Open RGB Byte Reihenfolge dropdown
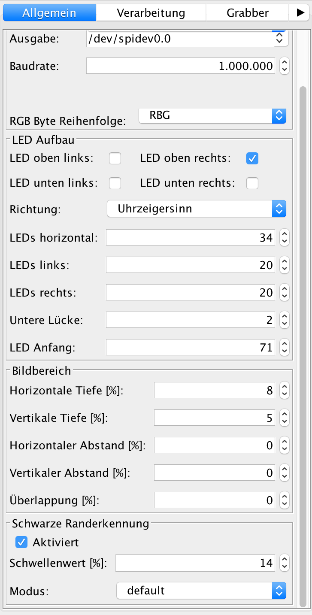 tap(212, 116)
